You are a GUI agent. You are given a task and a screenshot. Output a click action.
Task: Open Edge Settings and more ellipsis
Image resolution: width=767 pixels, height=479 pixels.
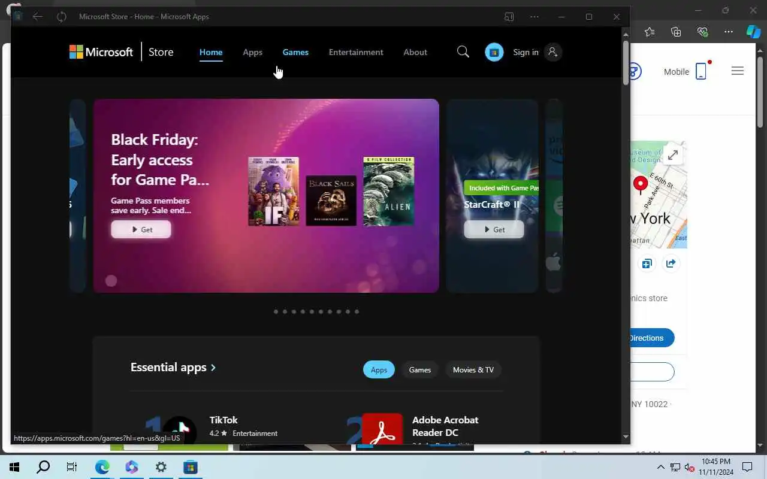pos(729,32)
